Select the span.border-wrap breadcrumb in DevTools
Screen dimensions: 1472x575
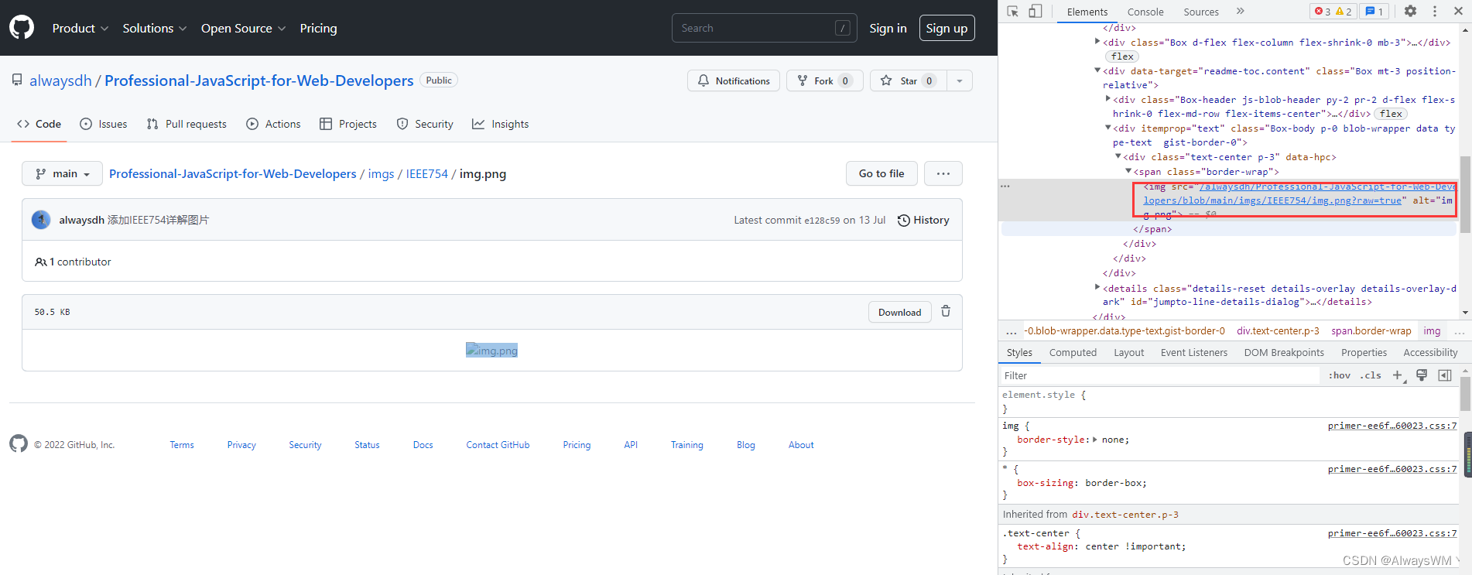1371,330
